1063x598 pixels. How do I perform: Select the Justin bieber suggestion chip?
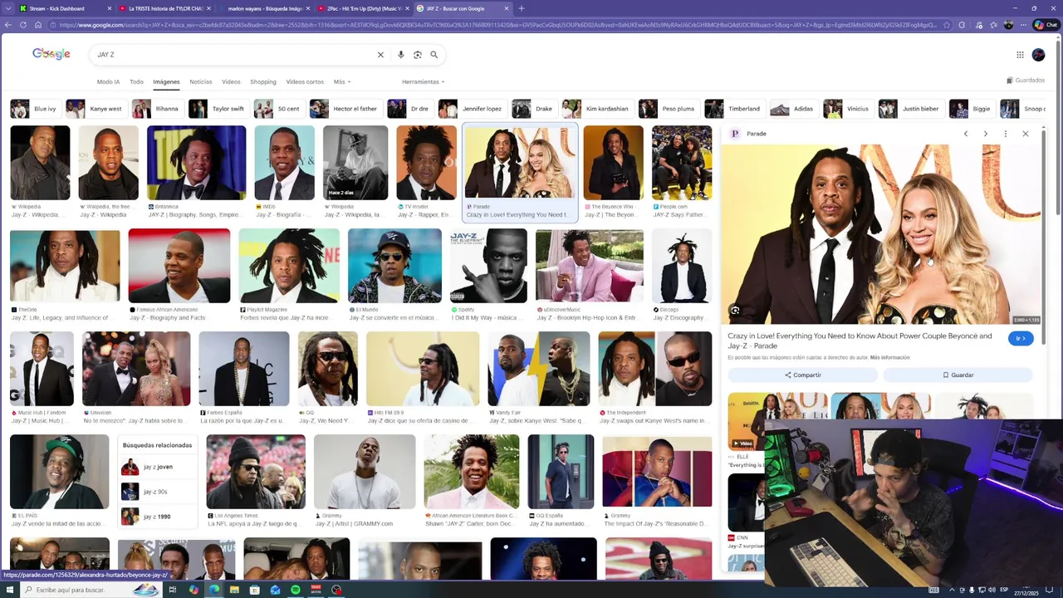click(x=910, y=109)
